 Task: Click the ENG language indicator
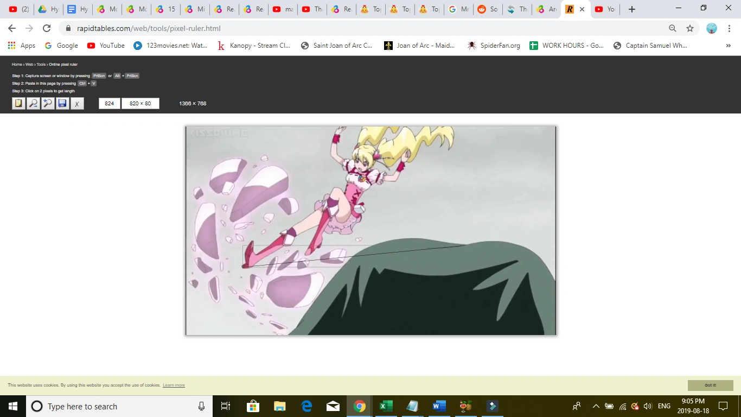point(664,406)
